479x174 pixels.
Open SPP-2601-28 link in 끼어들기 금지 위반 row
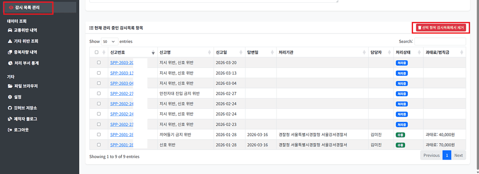pyautogui.click(x=122, y=134)
